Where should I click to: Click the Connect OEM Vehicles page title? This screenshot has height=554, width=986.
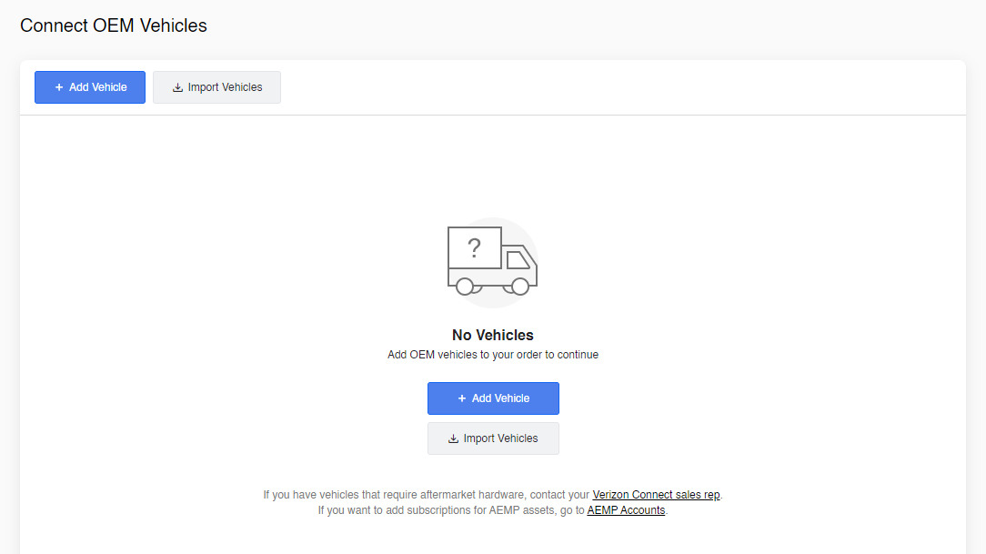114,25
